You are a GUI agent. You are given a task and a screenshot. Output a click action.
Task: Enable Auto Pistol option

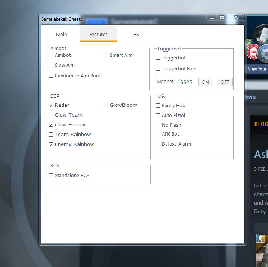[x=158, y=115]
